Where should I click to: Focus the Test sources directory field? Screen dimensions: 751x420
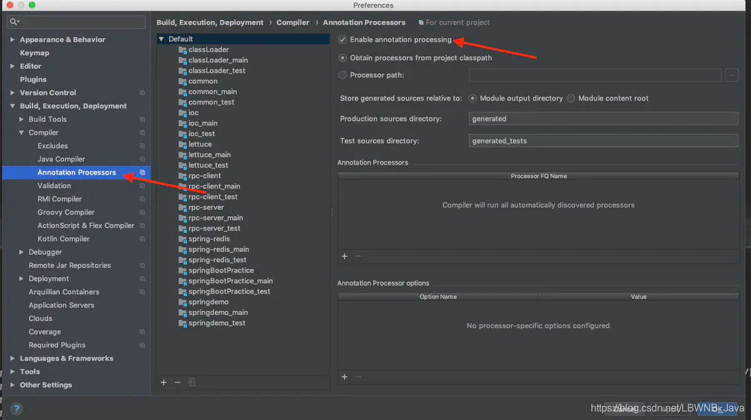pos(603,141)
